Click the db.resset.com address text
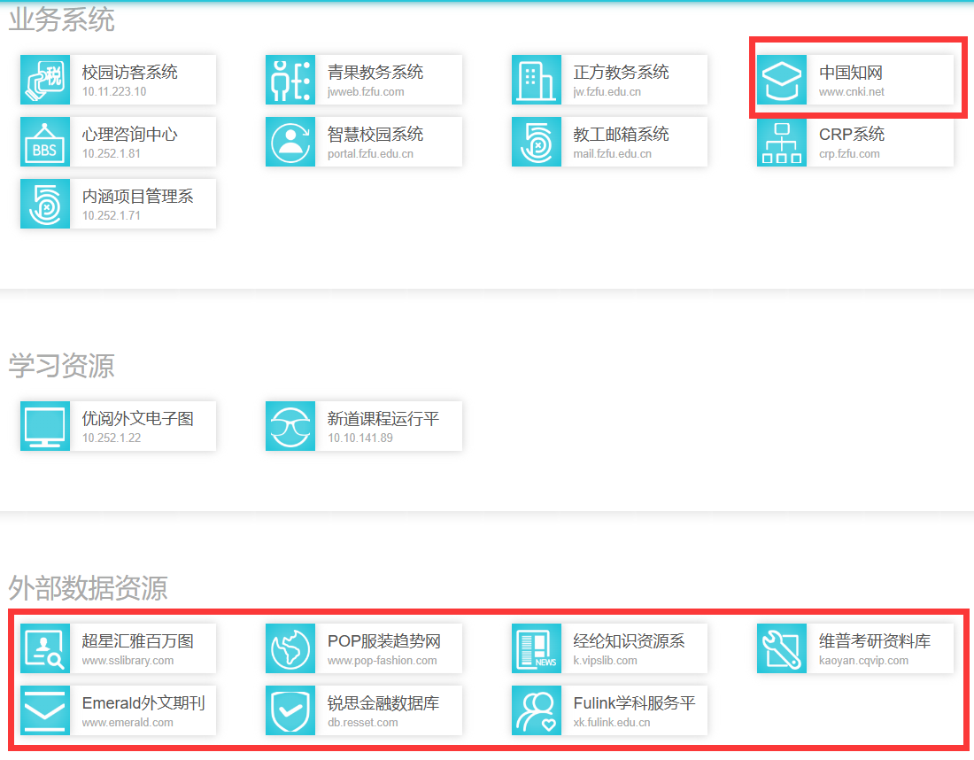Screen dimensions: 974x760 (x=363, y=723)
